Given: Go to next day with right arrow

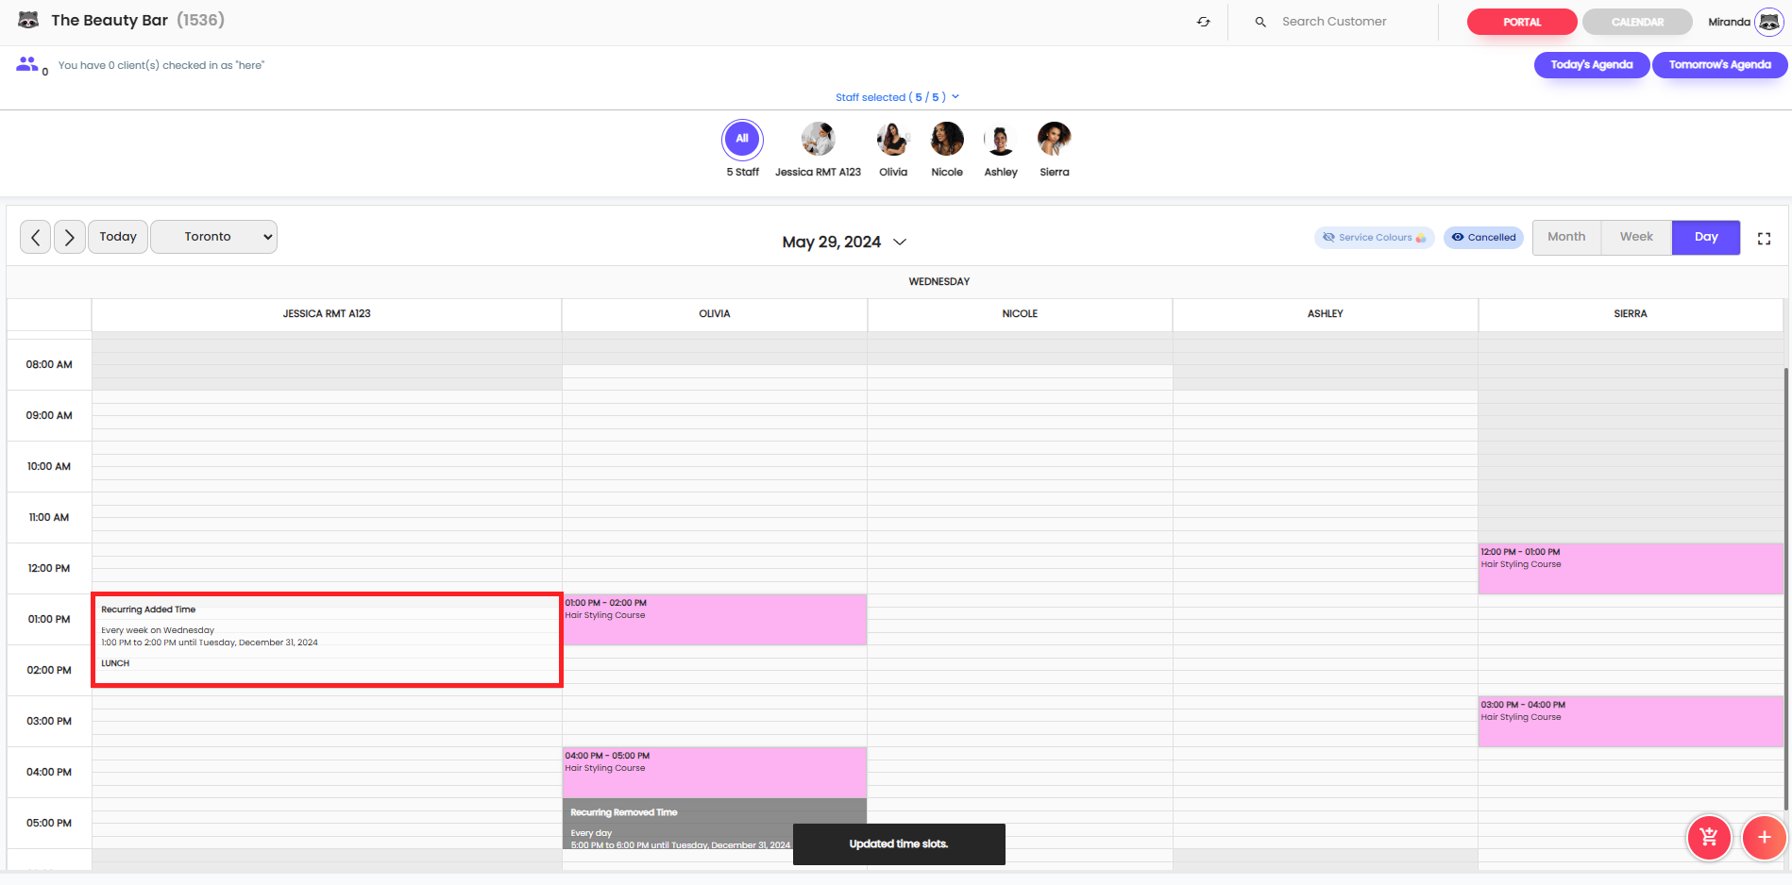Looking at the screenshot, I should click(69, 237).
